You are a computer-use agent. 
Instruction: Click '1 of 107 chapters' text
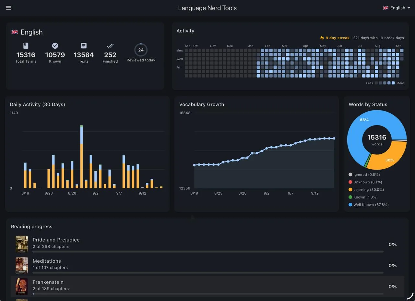(50, 268)
